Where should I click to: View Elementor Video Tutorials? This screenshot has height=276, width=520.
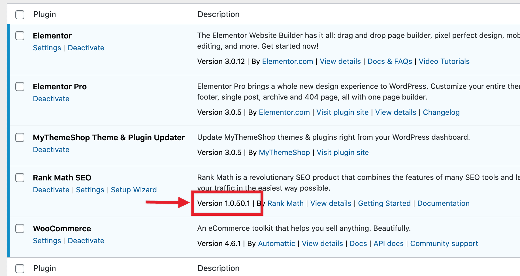[444, 62]
